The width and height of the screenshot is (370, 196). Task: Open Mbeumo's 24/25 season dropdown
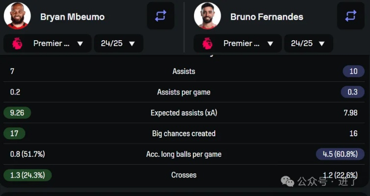[x=119, y=44]
